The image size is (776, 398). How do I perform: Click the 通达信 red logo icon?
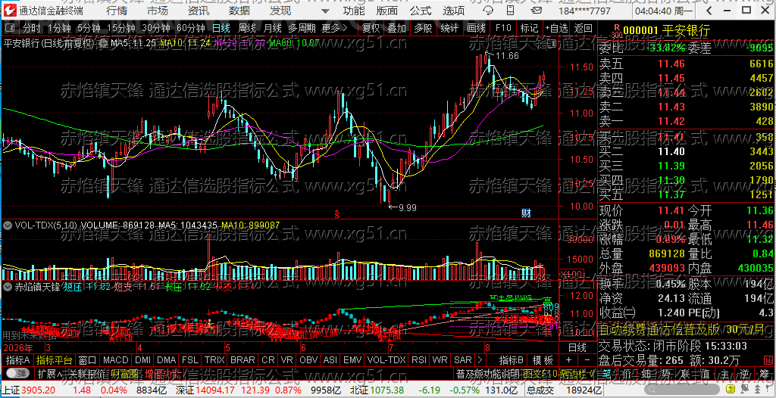click(x=11, y=11)
